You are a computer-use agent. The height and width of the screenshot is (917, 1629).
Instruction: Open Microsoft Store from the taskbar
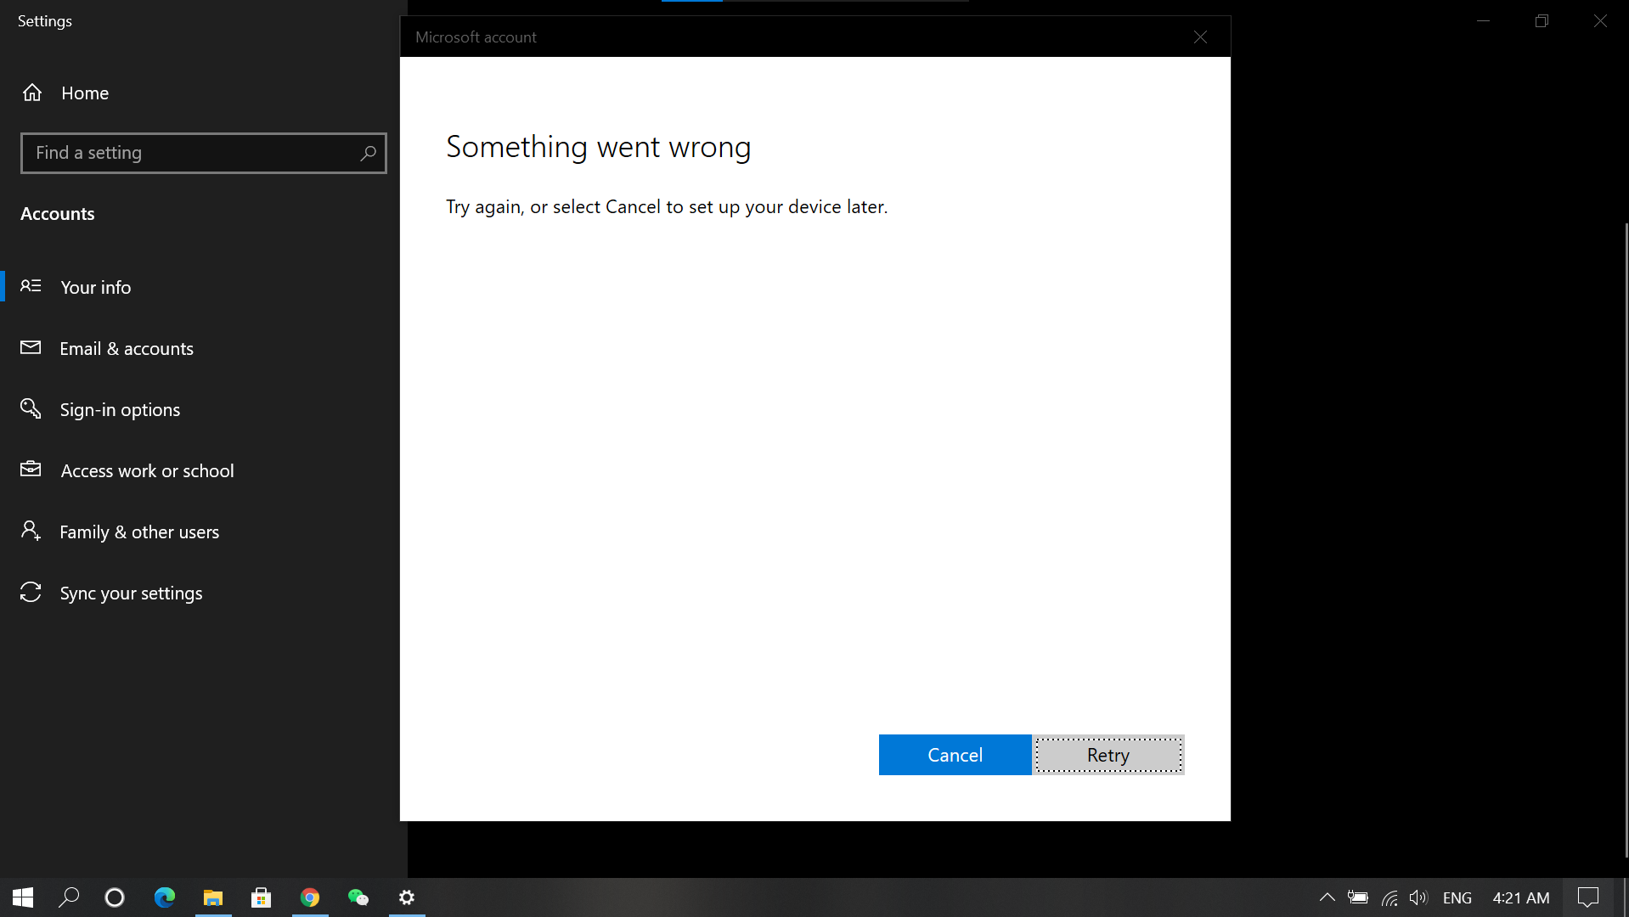point(261,897)
